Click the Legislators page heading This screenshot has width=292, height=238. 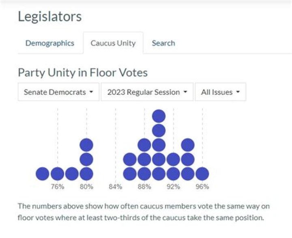(x=49, y=17)
